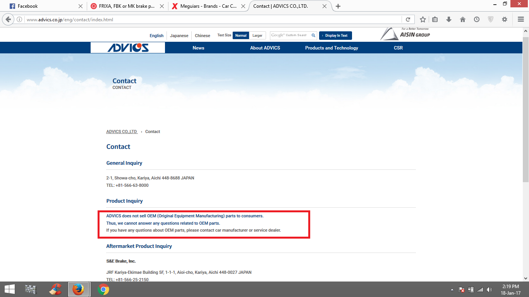
Task: Open the site information icon in address bar
Action: point(19,19)
